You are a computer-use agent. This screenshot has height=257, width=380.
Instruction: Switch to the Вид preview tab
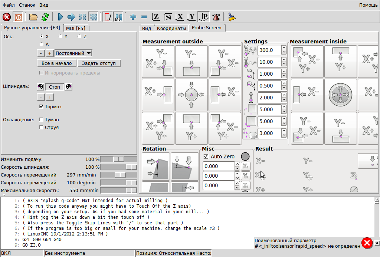146,28
